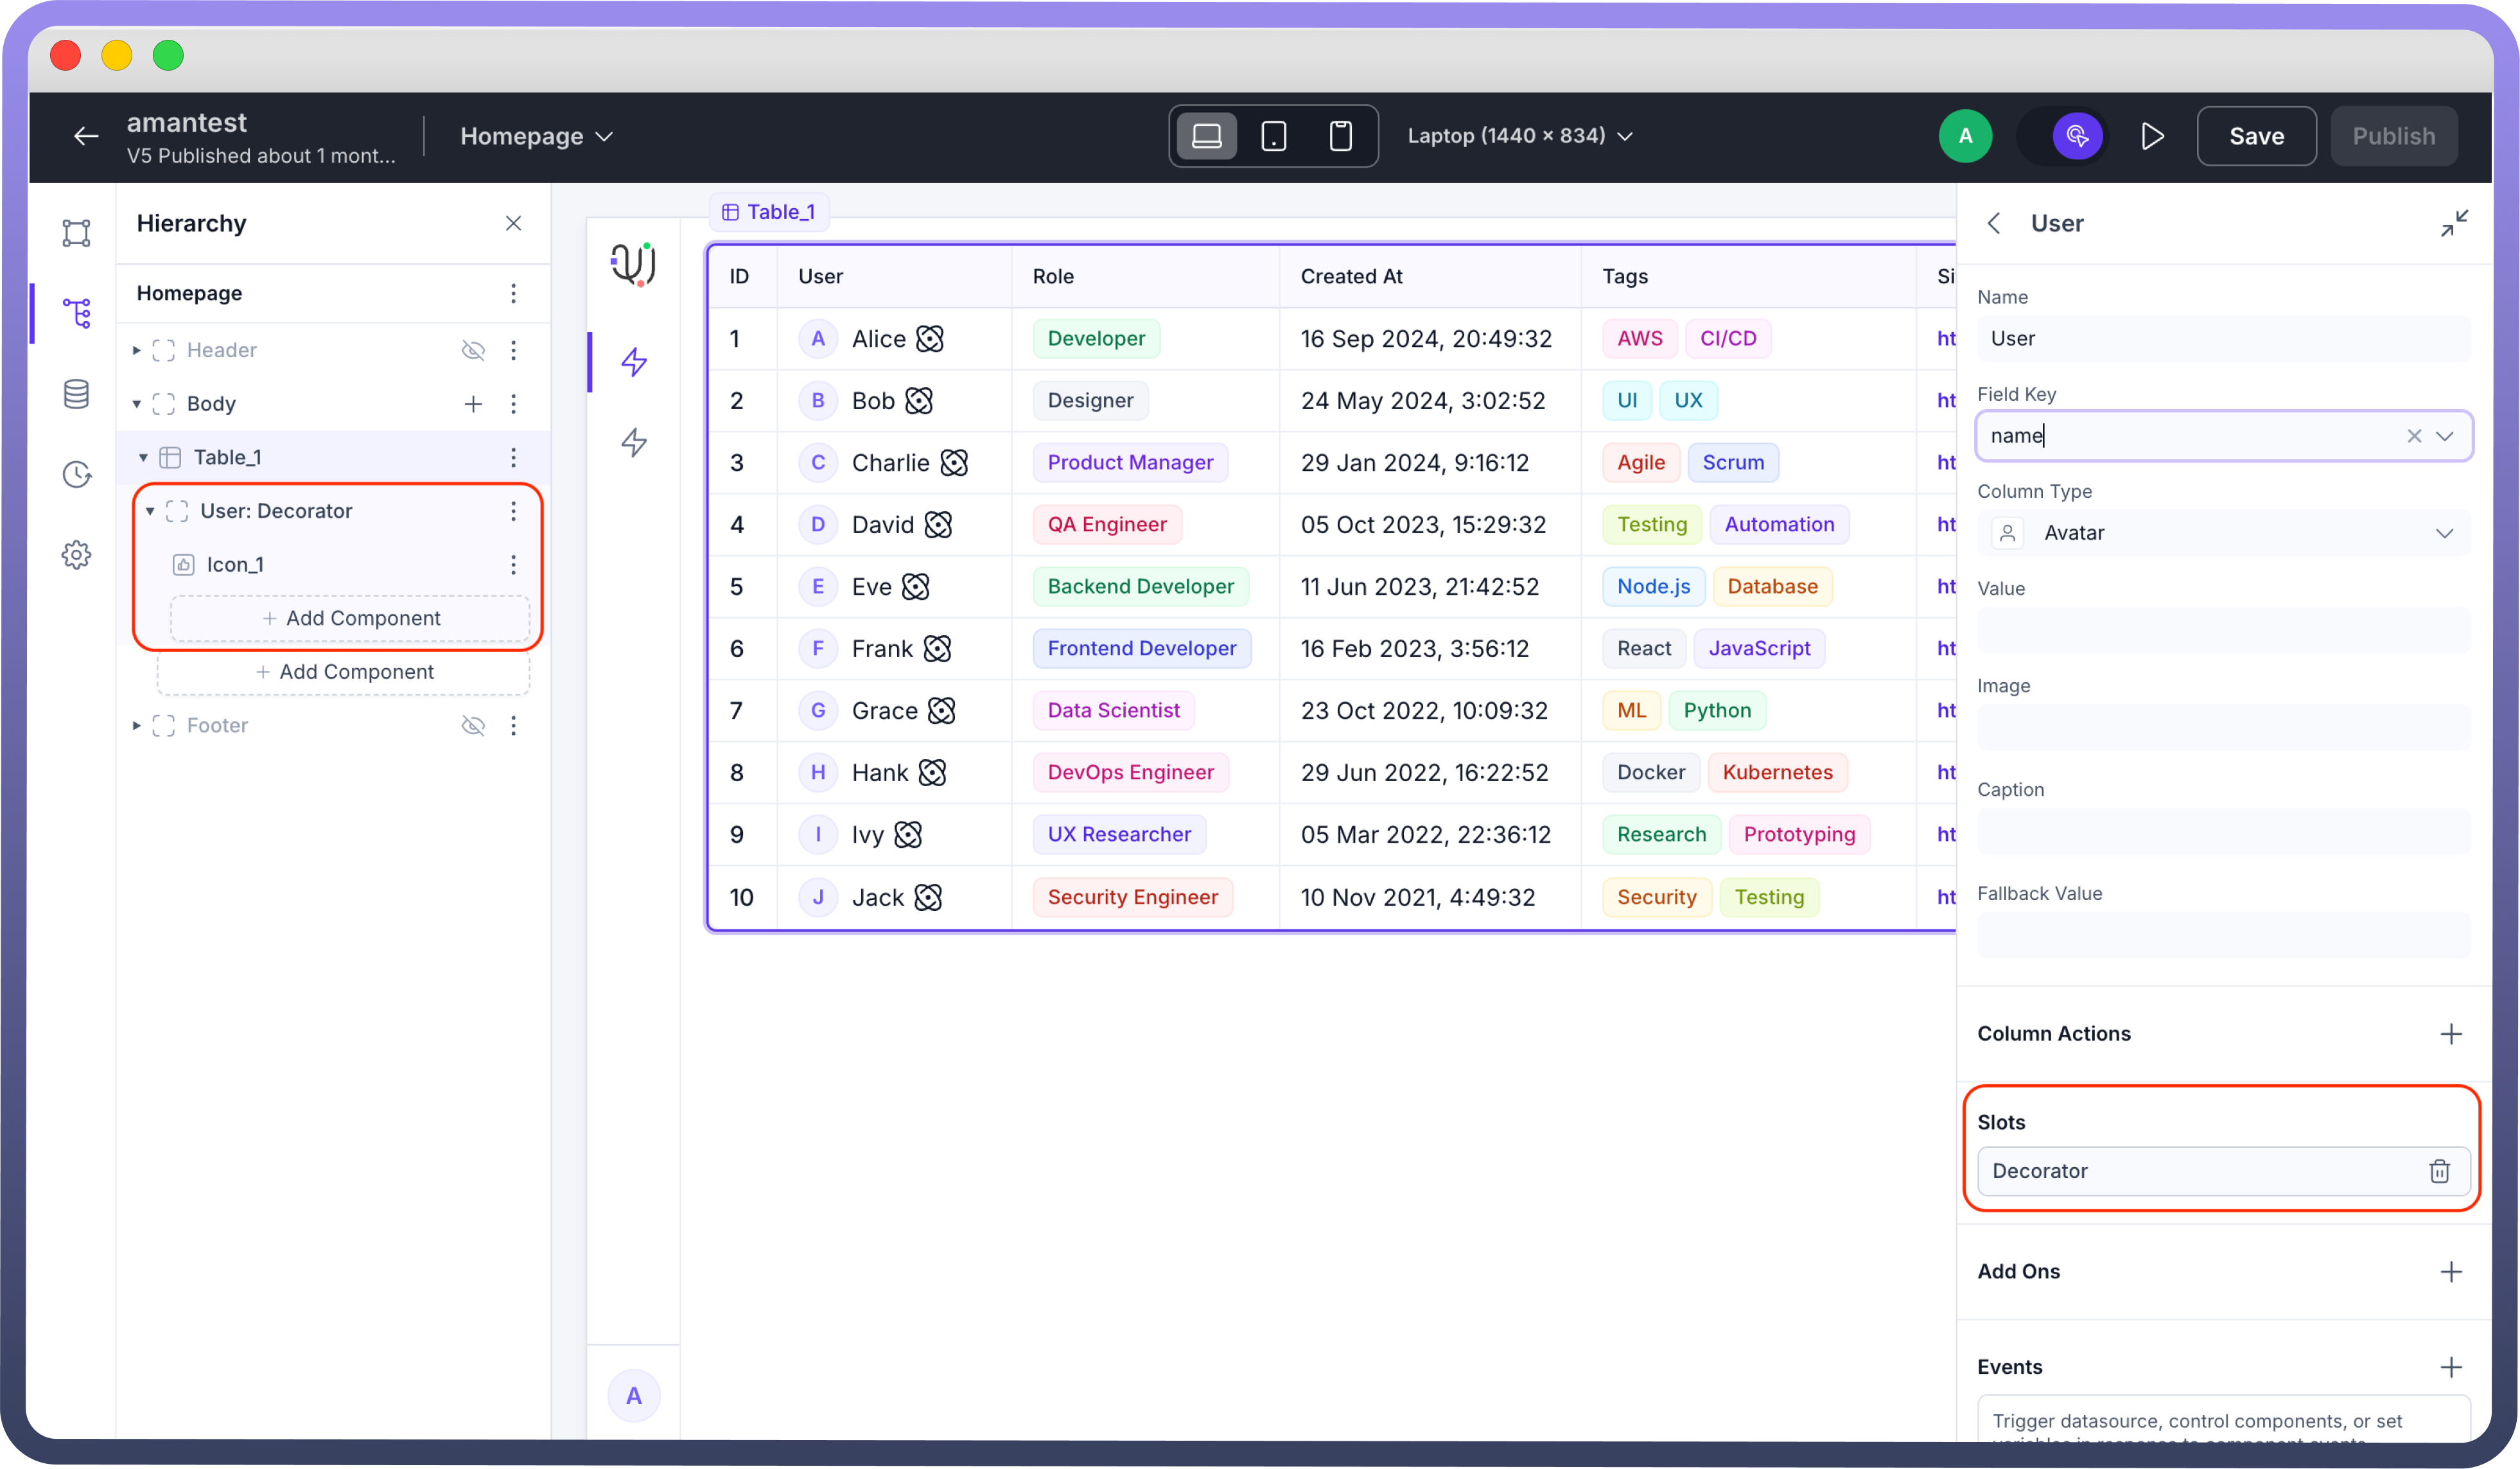Toggle visibility of Footer in hierarchy

pos(473,725)
